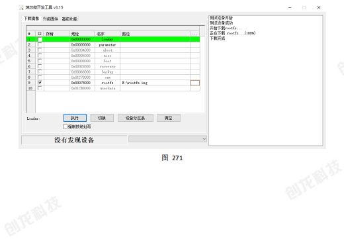The image size is (344, 245).
Task: Open the 升级固件 tab
Action: [x=50, y=19]
